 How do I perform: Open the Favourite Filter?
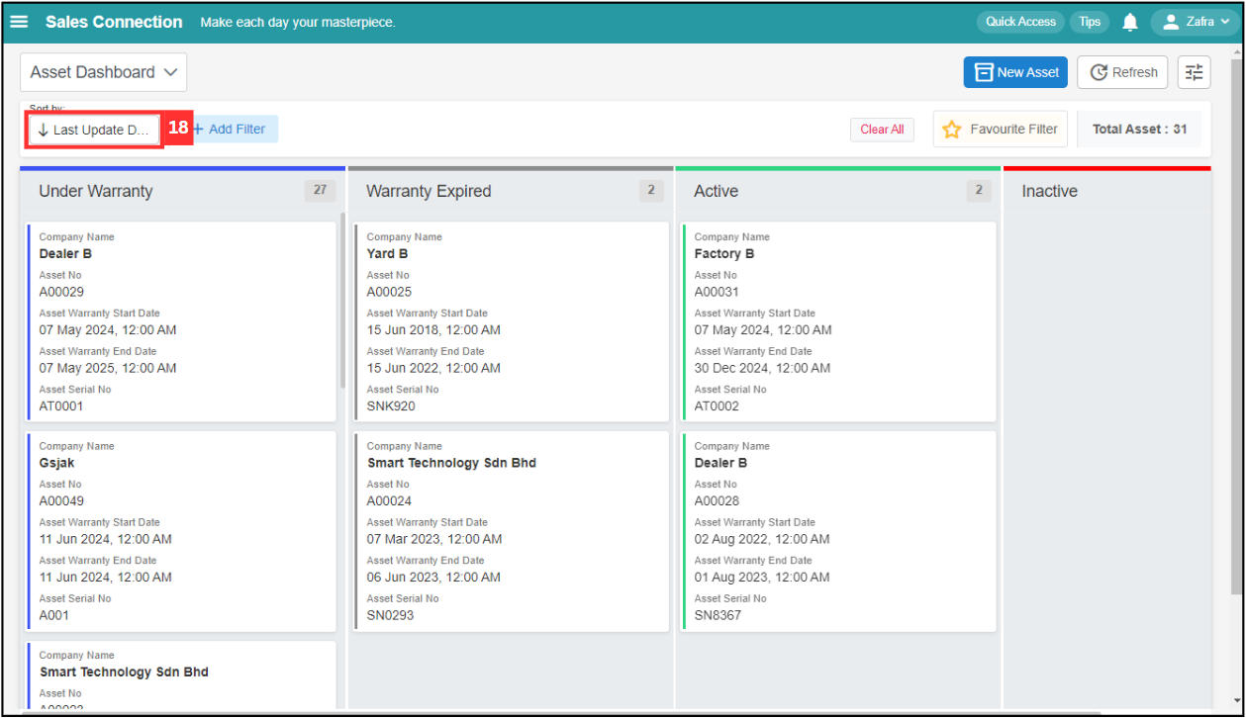(1000, 130)
